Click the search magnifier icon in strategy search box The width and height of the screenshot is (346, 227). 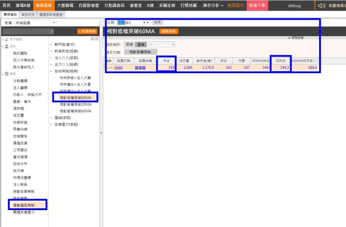(51, 32)
